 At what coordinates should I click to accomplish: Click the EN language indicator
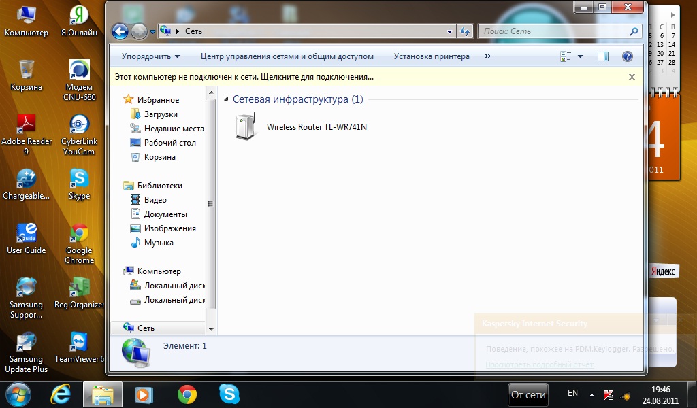pyautogui.click(x=573, y=393)
